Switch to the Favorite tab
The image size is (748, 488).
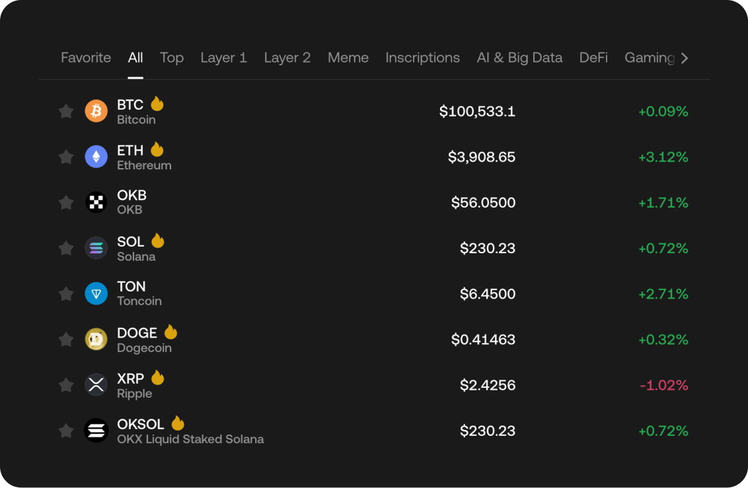point(85,58)
